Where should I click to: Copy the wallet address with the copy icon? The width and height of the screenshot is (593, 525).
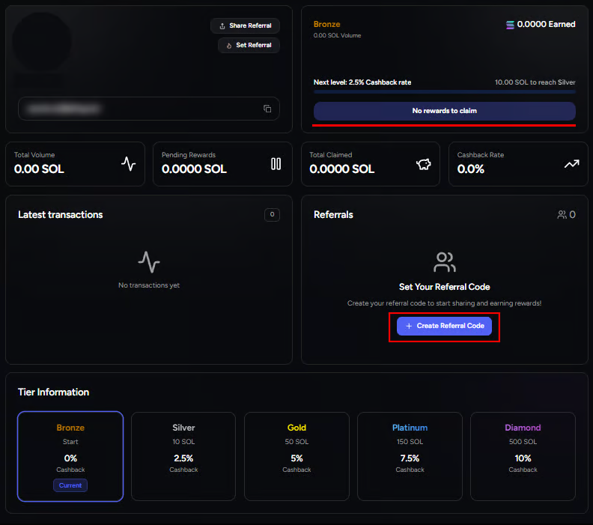click(267, 109)
